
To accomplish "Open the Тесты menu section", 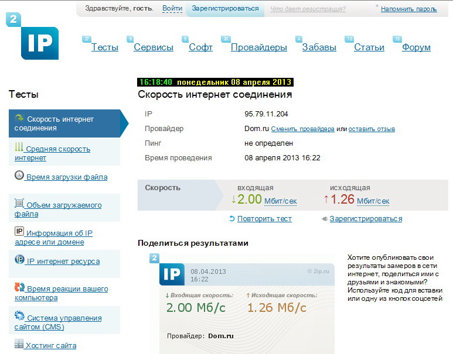I will (x=104, y=47).
